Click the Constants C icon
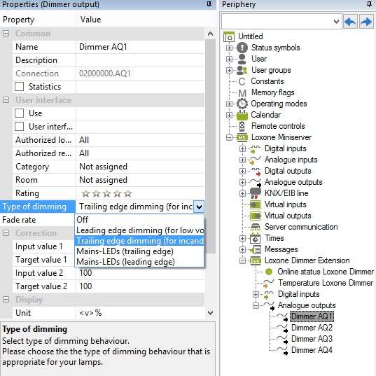376x376 pixels. (242, 81)
